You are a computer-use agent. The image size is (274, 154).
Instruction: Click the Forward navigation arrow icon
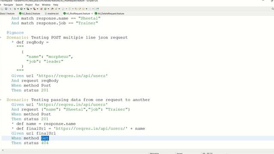pyautogui.click(x=90, y=9)
